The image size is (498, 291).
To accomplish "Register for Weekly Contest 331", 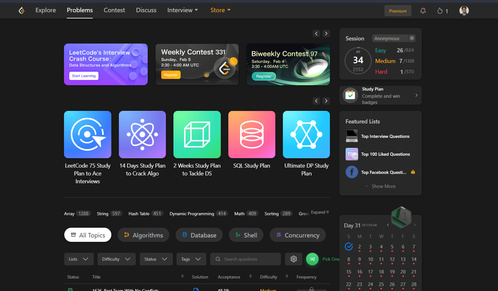I will [171, 75].
